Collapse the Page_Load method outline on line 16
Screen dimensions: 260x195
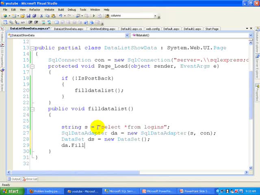32,67
